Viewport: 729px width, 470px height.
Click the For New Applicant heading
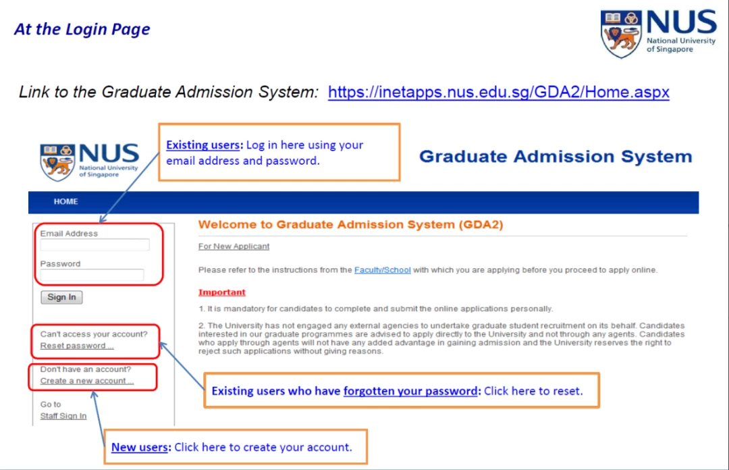point(234,246)
